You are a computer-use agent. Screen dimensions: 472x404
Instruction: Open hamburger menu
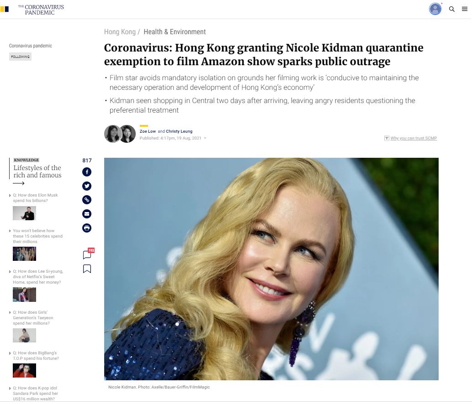coord(465,9)
